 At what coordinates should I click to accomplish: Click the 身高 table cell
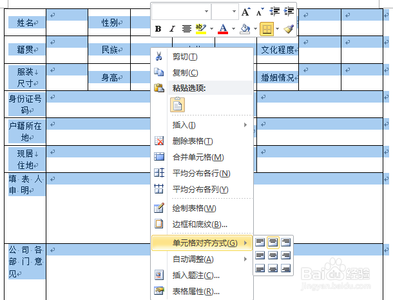click(x=110, y=77)
